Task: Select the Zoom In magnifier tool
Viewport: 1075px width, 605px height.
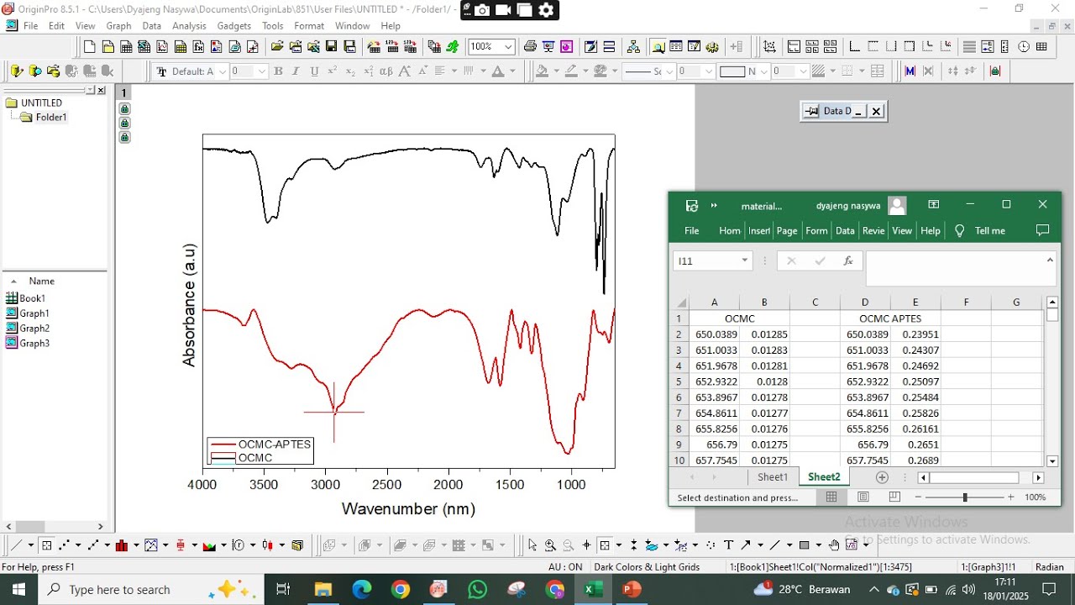Action: coord(550,545)
